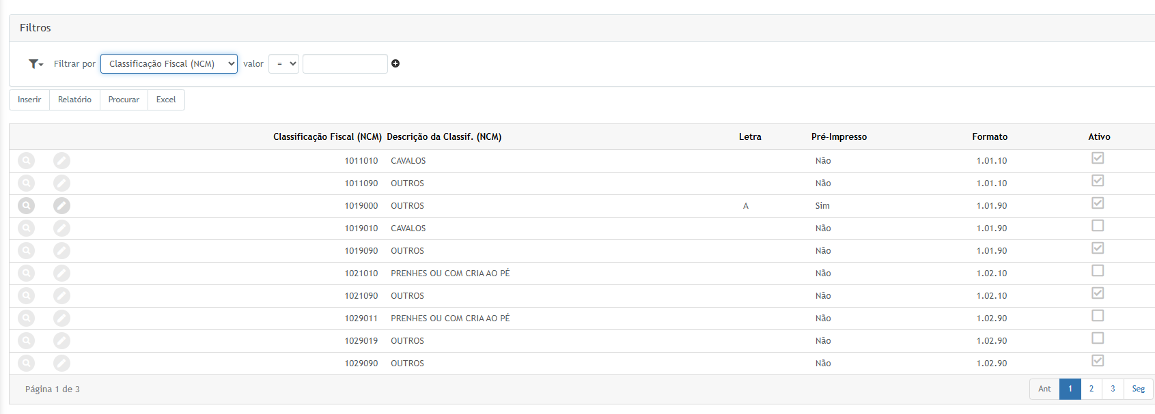Click the edit pencil for NCM 1011010
This screenshot has width=1155, height=414.
click(x=61, y=160)
